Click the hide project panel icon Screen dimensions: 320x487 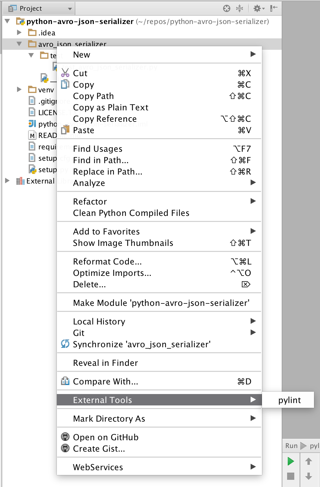(x=274, y=8)
